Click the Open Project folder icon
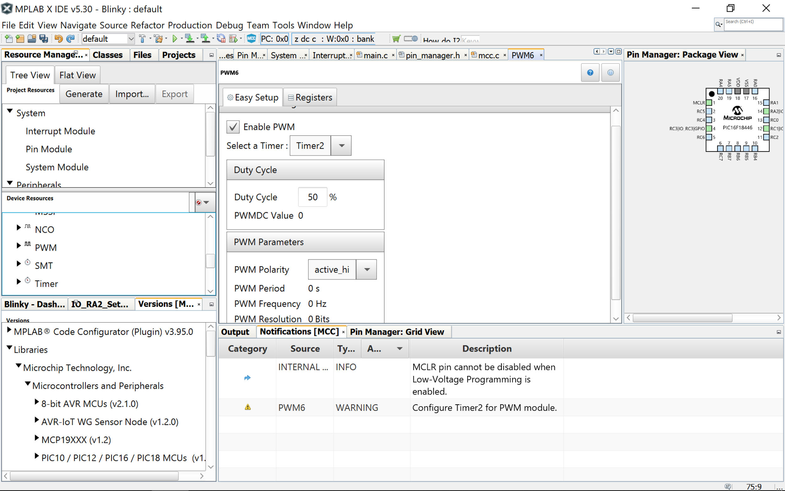The image size is (785, 491). (x=32, y=39)
